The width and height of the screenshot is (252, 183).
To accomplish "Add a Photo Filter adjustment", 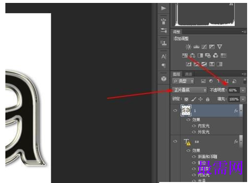I will [x=208, y=55].
